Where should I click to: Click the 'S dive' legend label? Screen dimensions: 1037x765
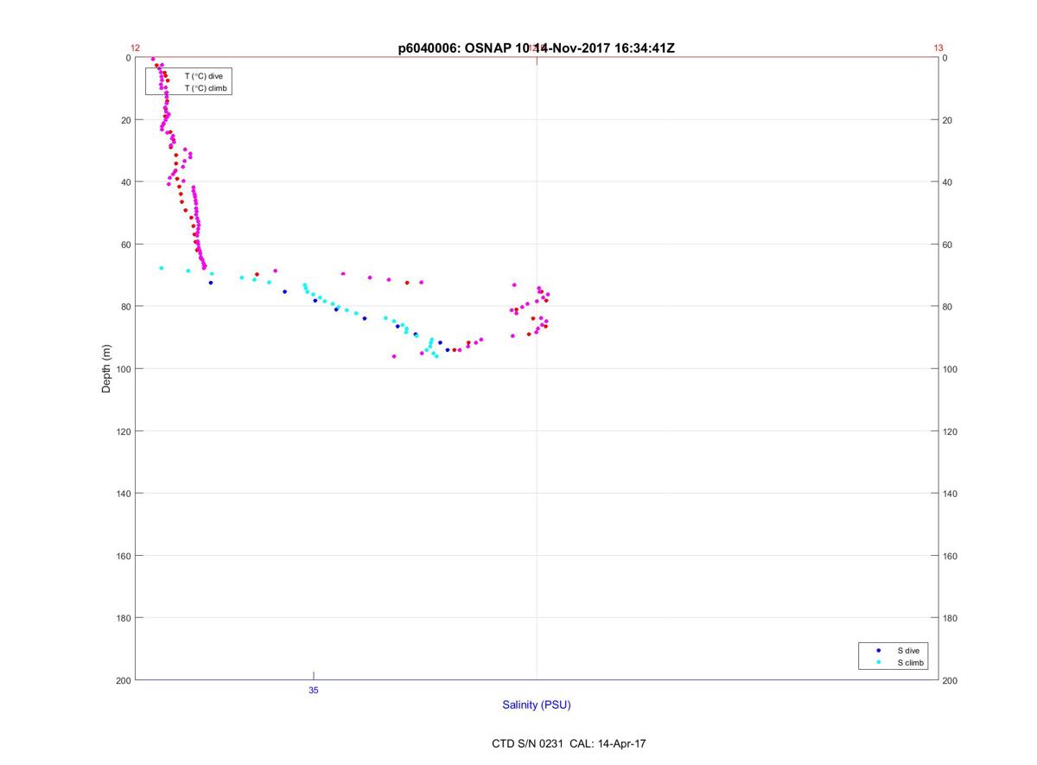(x=908, y=650)
